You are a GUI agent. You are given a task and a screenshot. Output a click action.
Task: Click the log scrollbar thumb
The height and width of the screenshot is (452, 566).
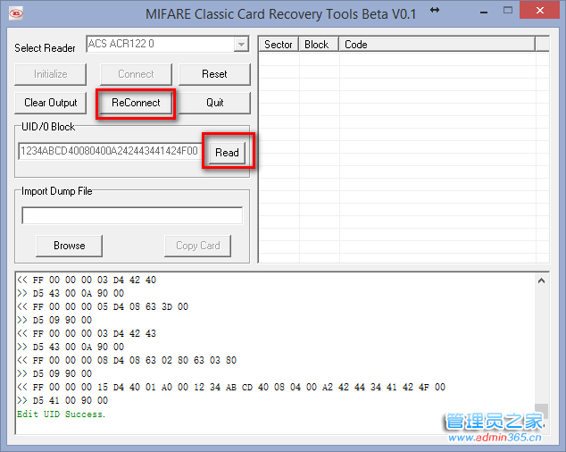pyautogui.click(x=541, y=411)
